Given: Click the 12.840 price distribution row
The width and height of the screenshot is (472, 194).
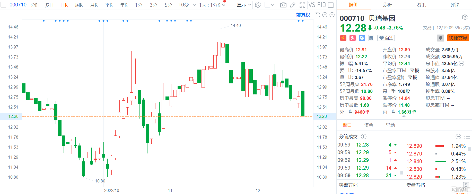Looking at the screenshot, I should [x=436, y=161].
